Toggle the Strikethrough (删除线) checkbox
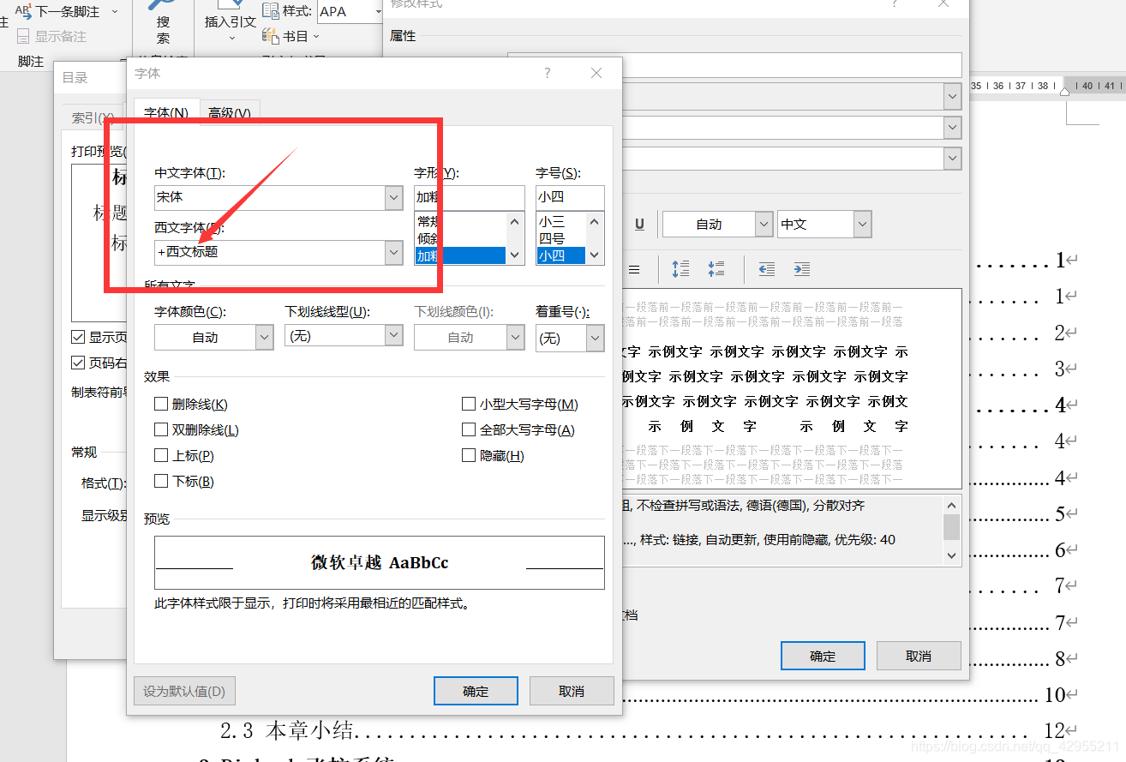The width and height of the screenshot is (1126, 762). 161,404
